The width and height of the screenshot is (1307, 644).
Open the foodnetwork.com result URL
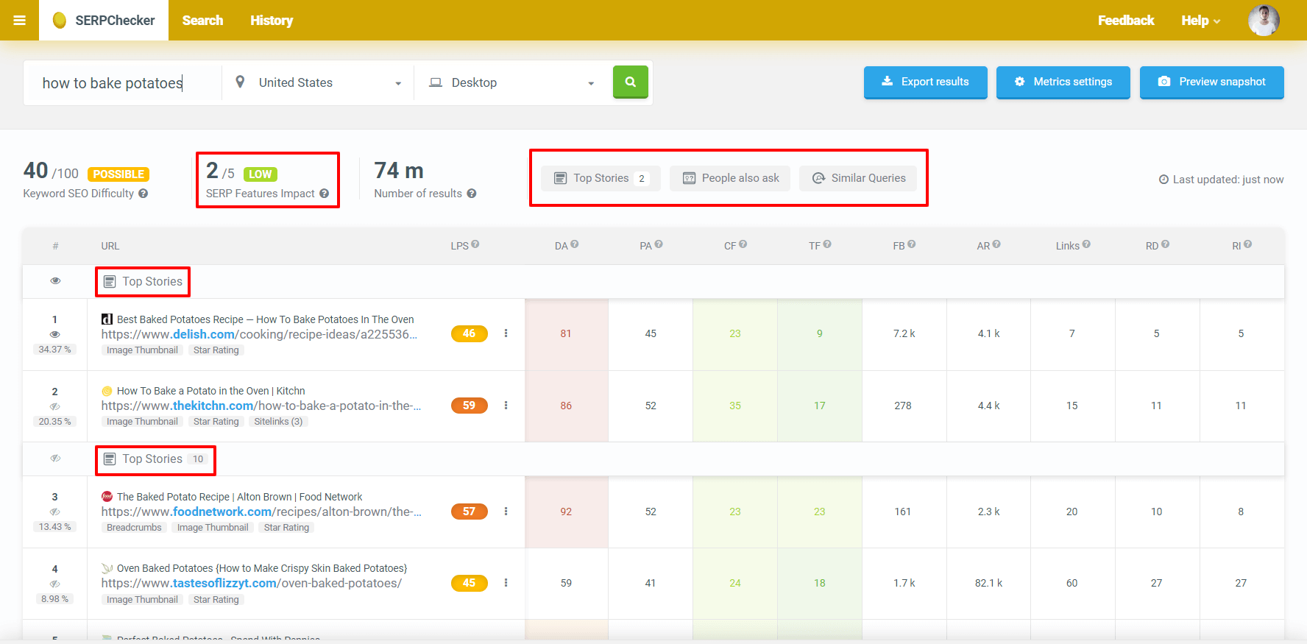pos(261,512)
